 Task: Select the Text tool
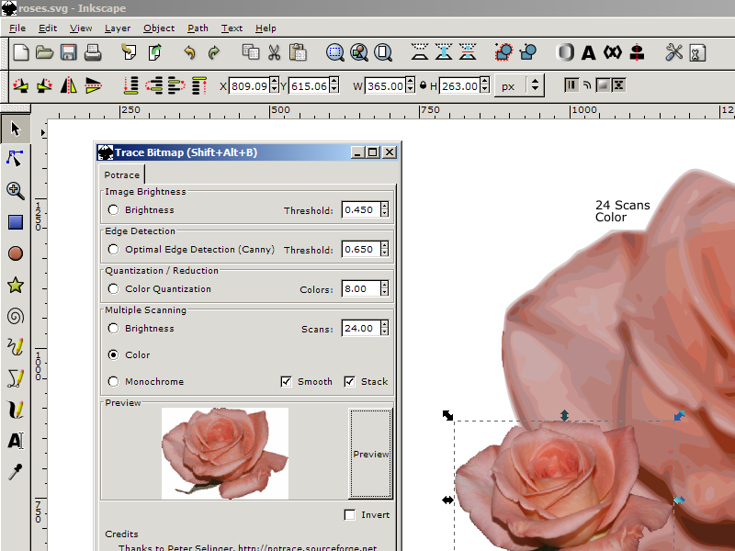(15, 441)
